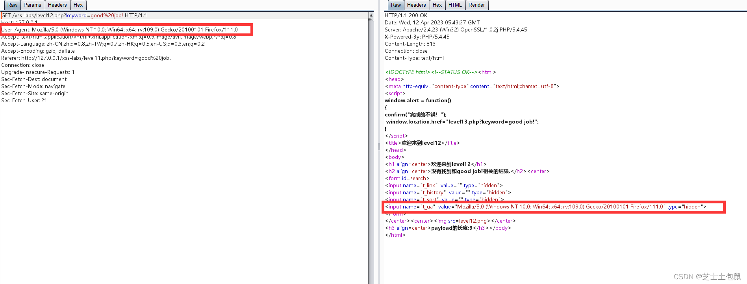Screen dimensions: 747x284
Task: Click HTTP/1.1 200 OK status line
Action: 406,16
